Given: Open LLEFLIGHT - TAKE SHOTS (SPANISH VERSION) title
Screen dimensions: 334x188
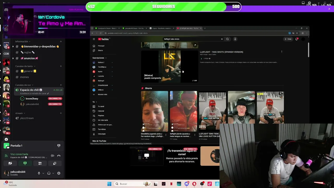Looking at the screenshot, I should tap(222, 52).
